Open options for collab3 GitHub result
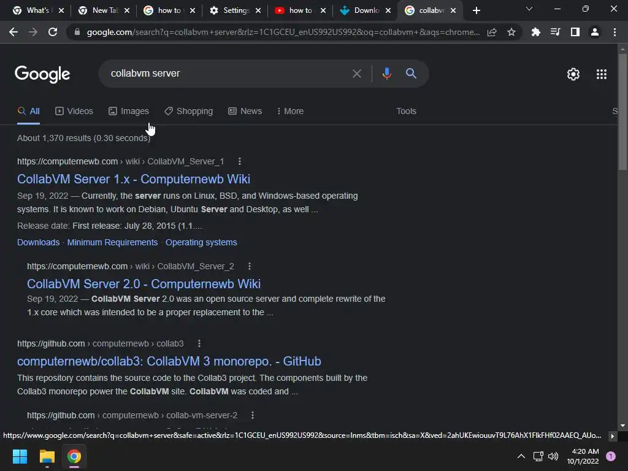 tap(199, 343)
